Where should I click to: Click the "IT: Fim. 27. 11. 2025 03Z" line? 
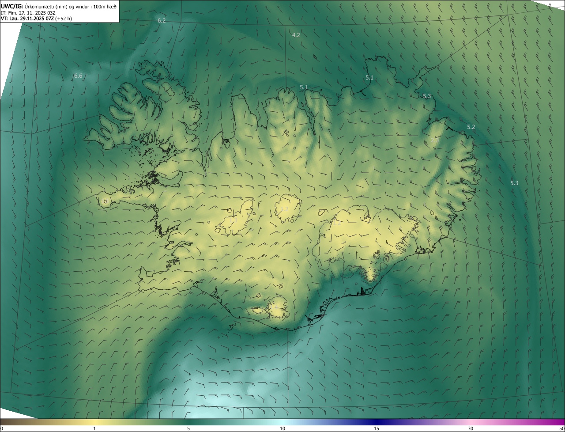point(28,13)
